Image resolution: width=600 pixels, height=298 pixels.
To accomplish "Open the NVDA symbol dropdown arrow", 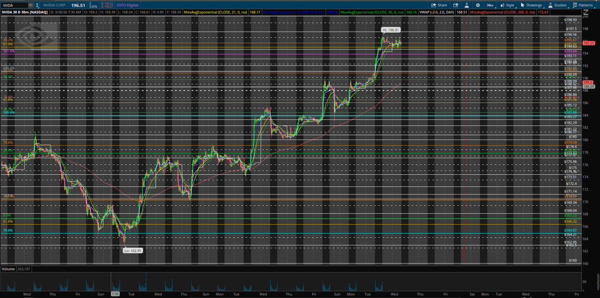I will click(x=31, y=4).
